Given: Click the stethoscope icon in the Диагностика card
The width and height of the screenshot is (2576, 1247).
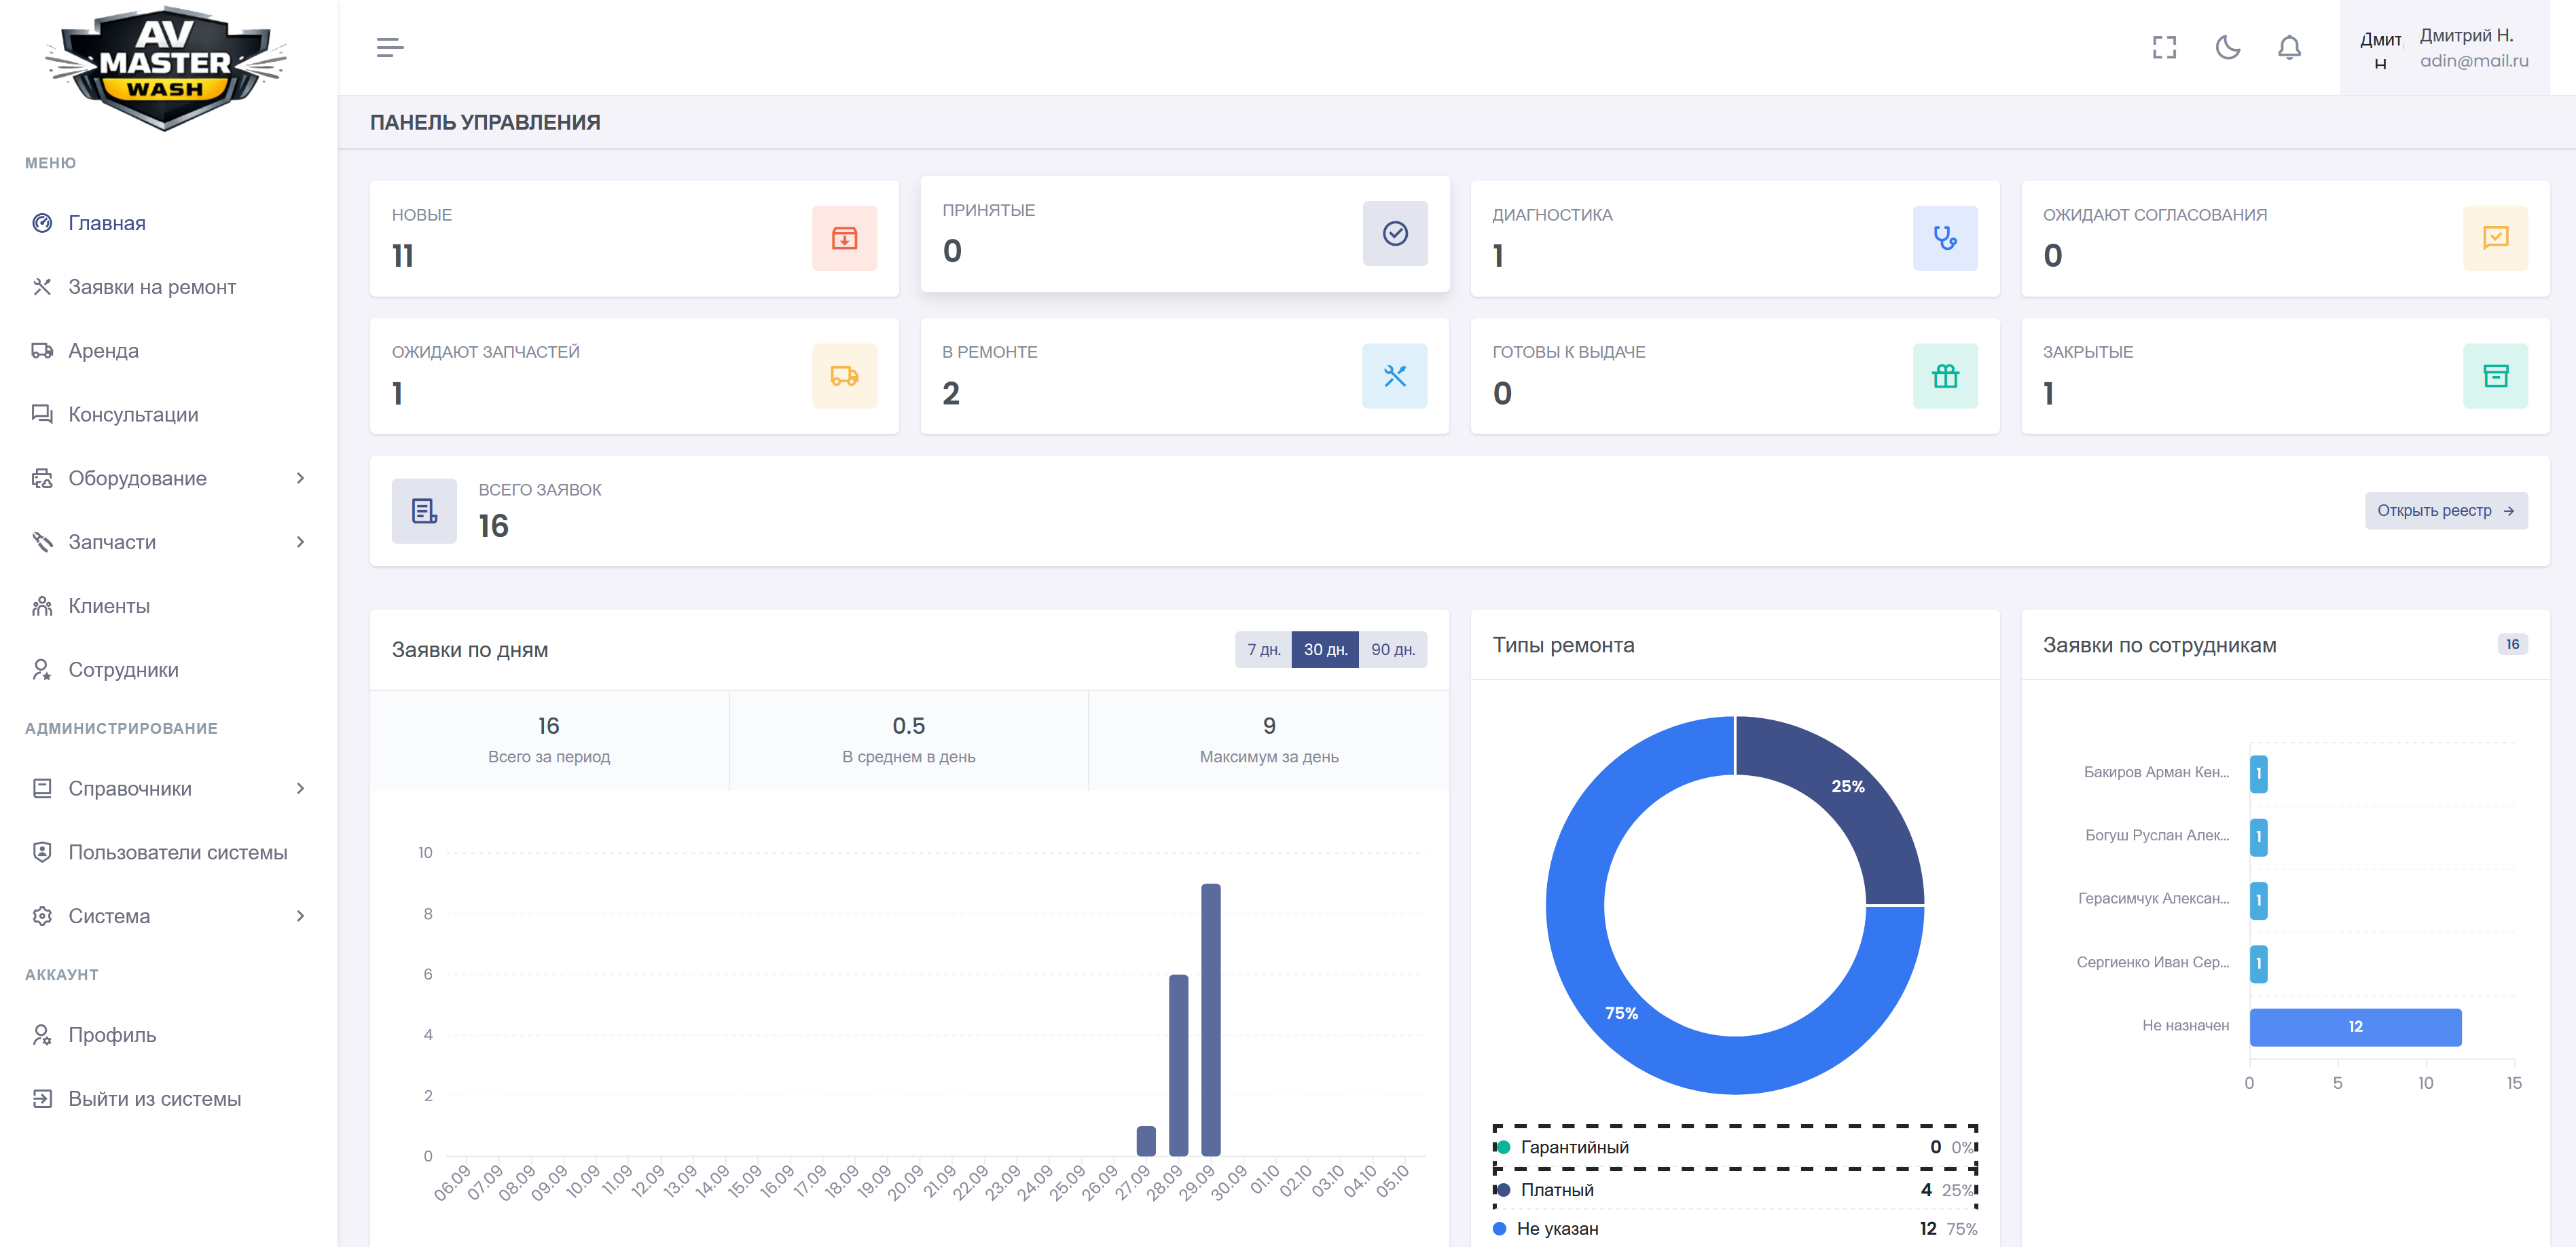Looking at the screenshot, I should tap(1945, 238).
